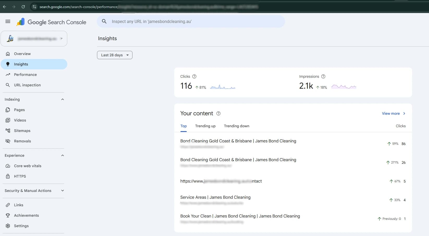Click the Performance trend-line icon
Image resolution: width=429 pixels, height=236 pixels.
8,75
